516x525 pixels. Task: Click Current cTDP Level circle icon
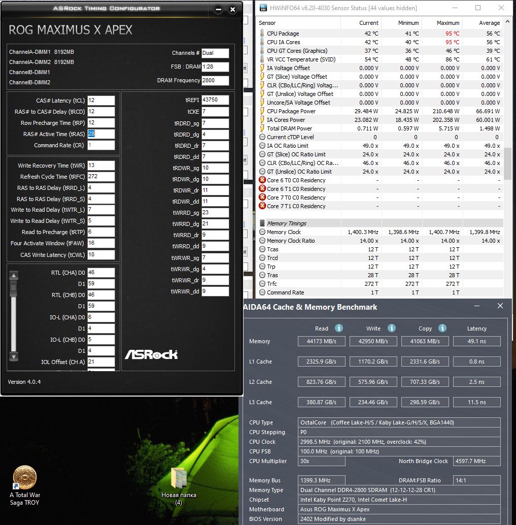262,137
